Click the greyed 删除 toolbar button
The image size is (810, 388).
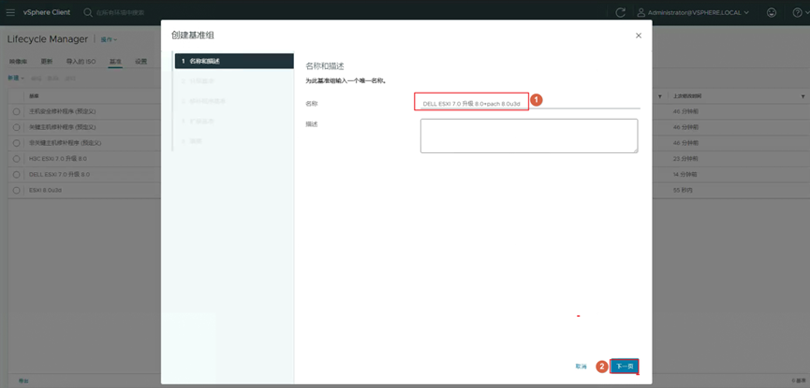(52, 78)
